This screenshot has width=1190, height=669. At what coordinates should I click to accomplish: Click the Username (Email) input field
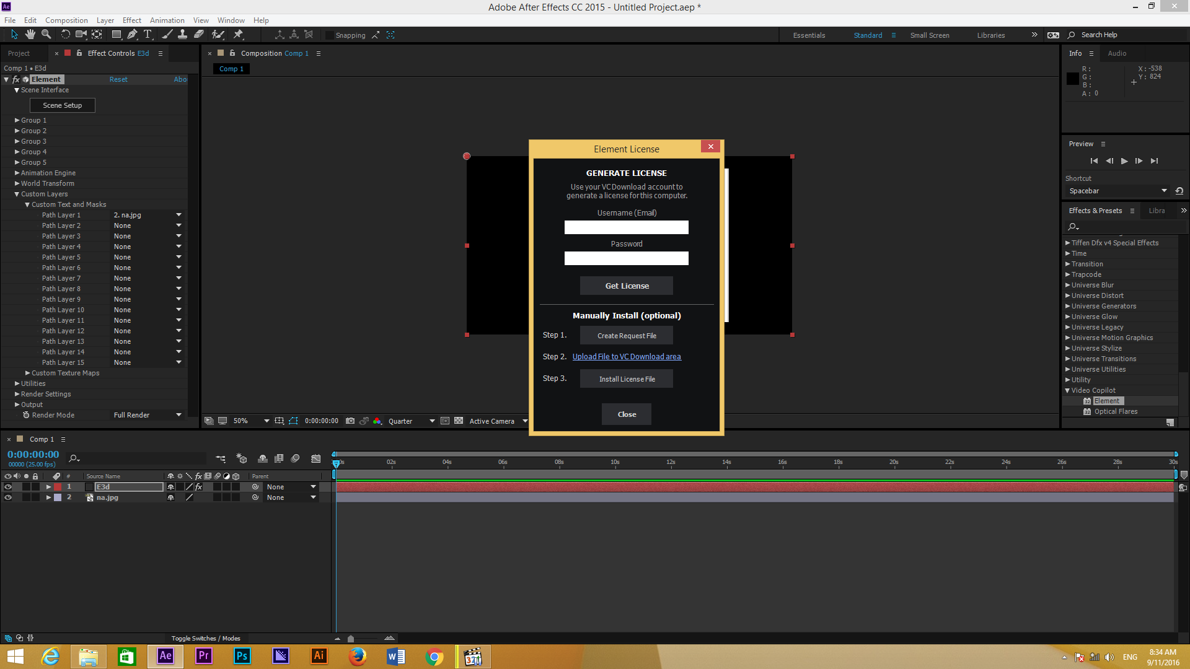627,227
